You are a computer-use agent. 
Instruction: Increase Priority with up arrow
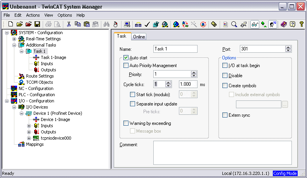(x=194, y=73)
